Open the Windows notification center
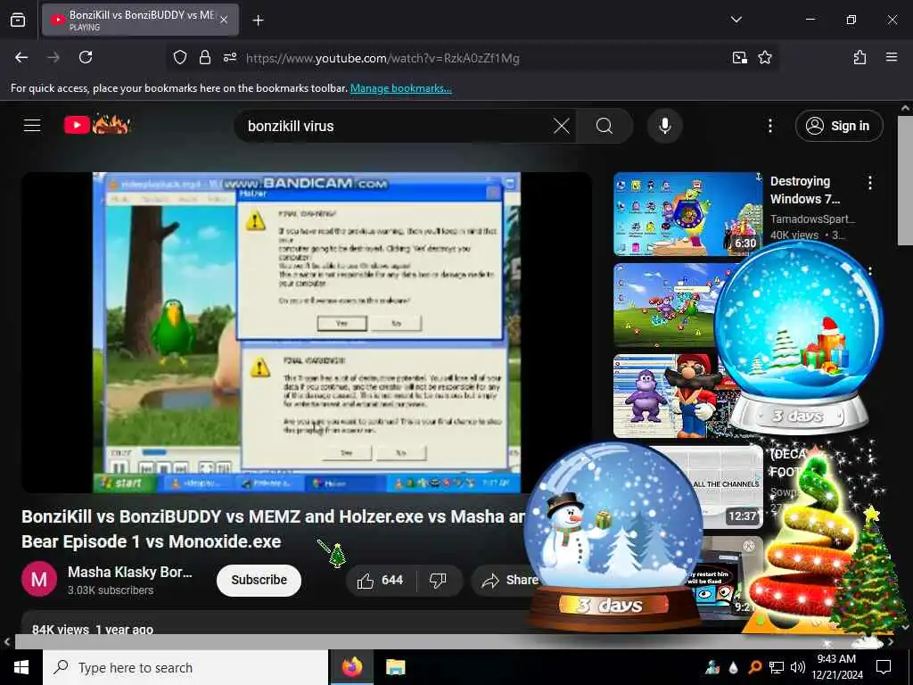Viewport: 913px width, 685px height. click(x=884, y=667)
